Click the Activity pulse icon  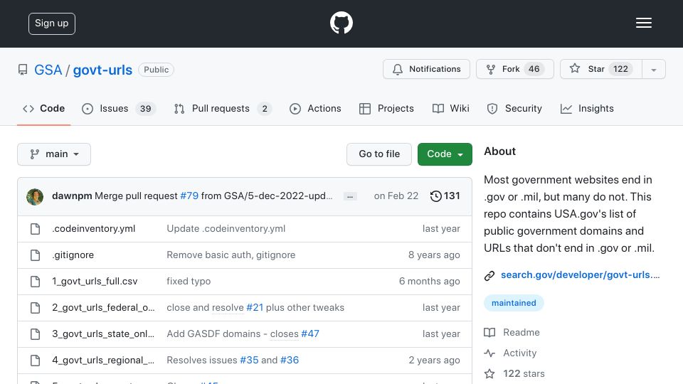click(489, 353)
